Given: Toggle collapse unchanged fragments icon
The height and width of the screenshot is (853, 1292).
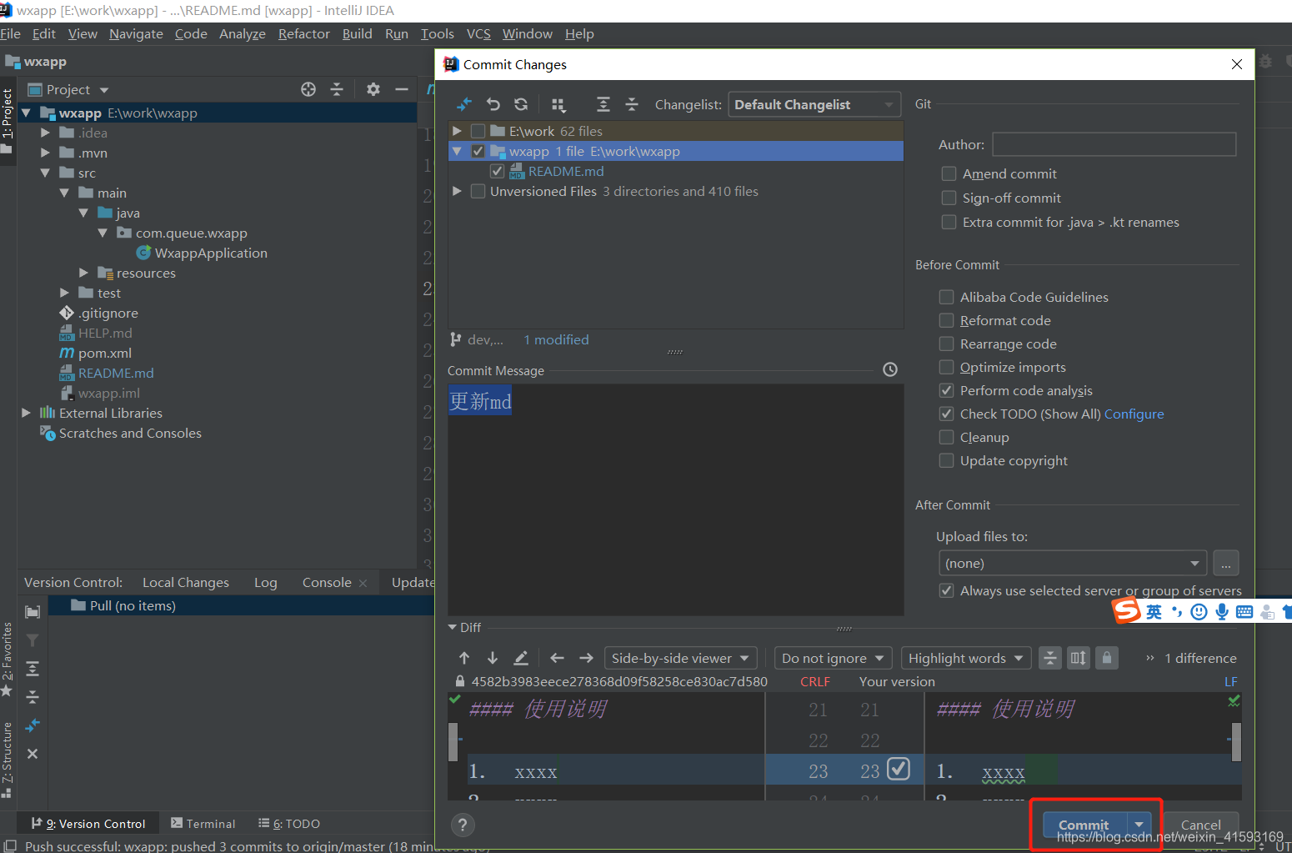Looking at the screenshot, I should tap(1050, 658).
